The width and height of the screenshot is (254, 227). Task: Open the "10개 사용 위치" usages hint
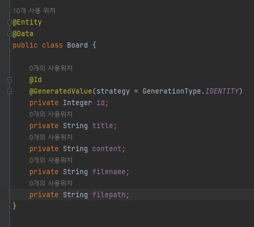click(34, 11)
